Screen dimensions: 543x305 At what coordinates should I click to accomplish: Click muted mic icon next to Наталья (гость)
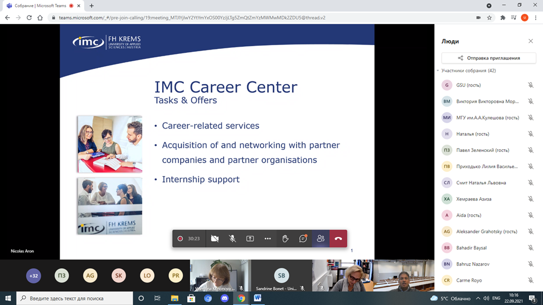pos(531,134)
